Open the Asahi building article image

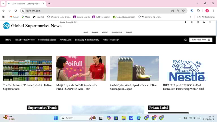(x=134, y=68)
